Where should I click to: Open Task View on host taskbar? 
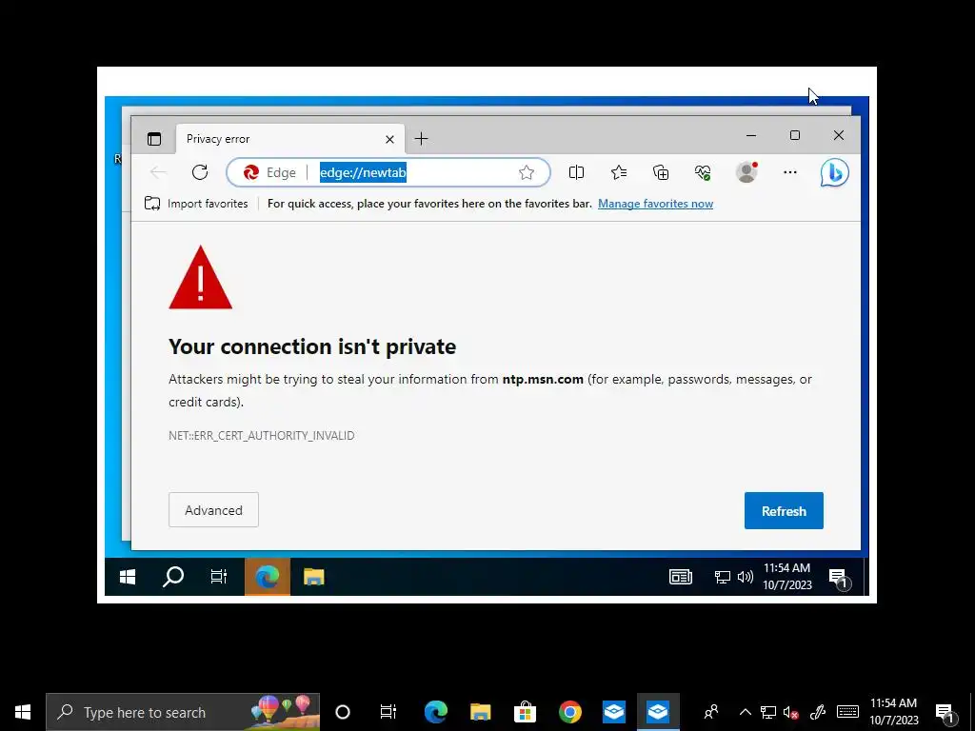(388, 712)
